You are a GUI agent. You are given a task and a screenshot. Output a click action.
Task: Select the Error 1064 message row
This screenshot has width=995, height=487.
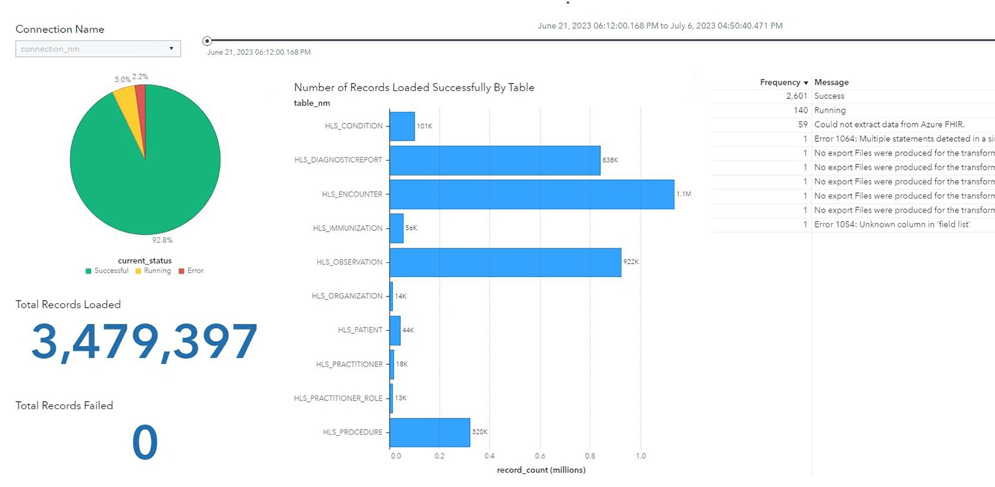(x=853, y=139)
